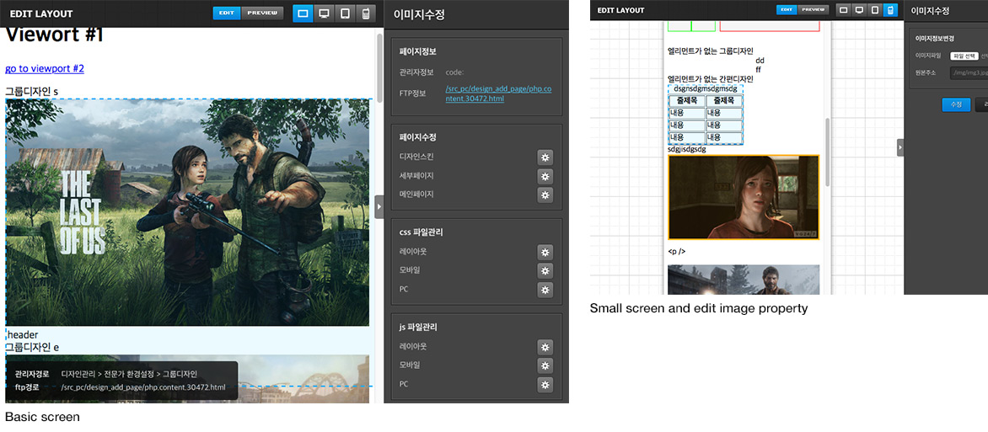Select highlighted mobile phone icon in Small screen

point(889,9)
